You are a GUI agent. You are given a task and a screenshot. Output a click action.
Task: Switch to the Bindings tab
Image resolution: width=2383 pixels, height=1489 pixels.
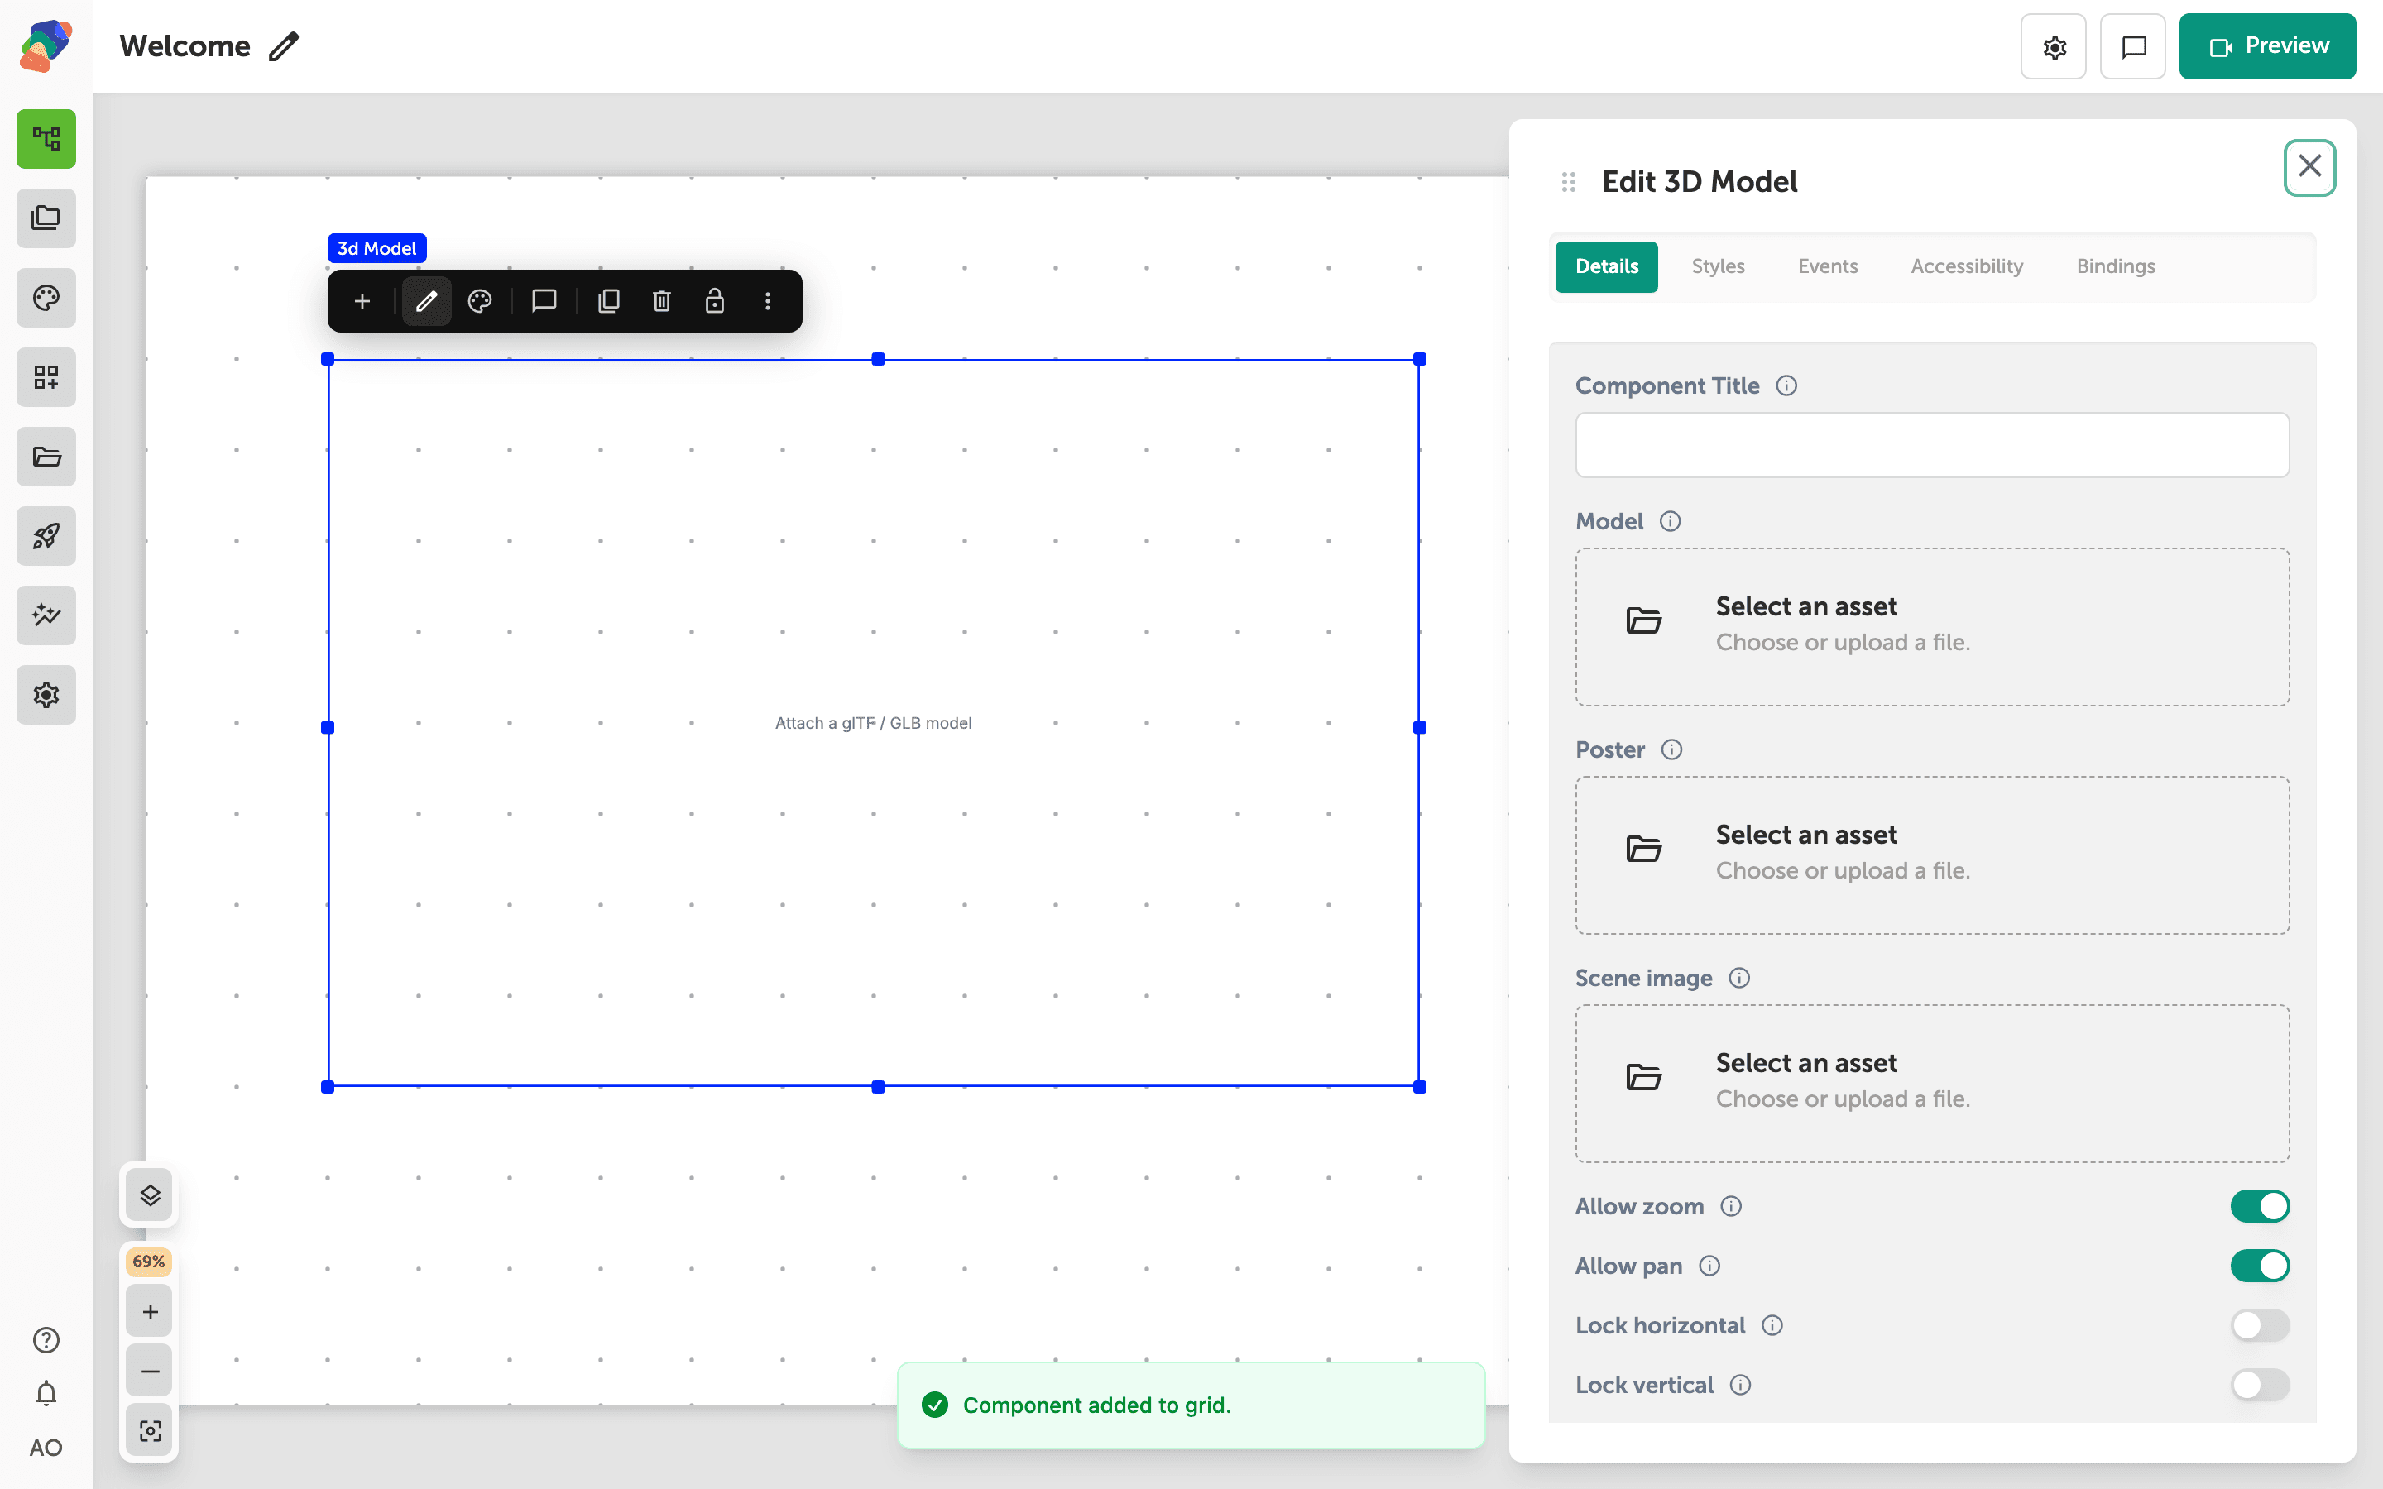pos(2115,267)
